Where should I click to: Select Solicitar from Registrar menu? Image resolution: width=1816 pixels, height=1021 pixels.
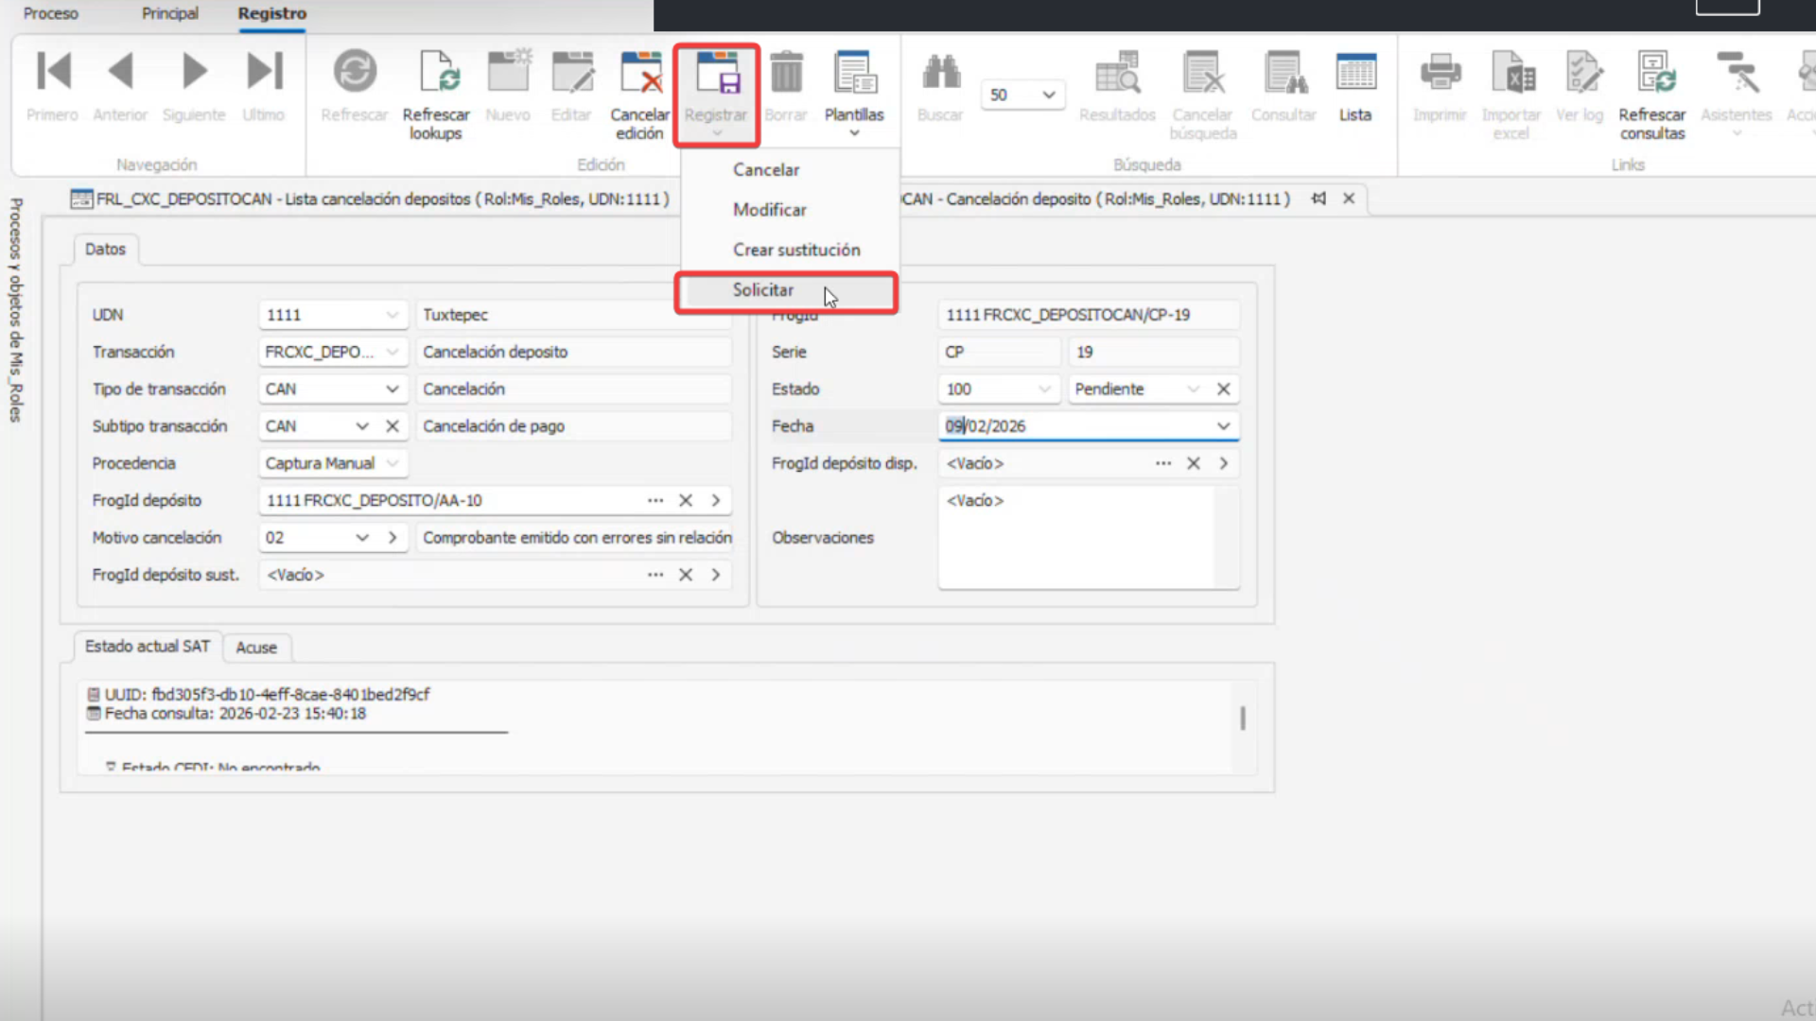tap(763, 290)
